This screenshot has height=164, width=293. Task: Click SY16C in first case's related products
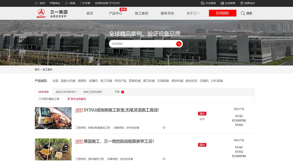(x=239, y=116)
